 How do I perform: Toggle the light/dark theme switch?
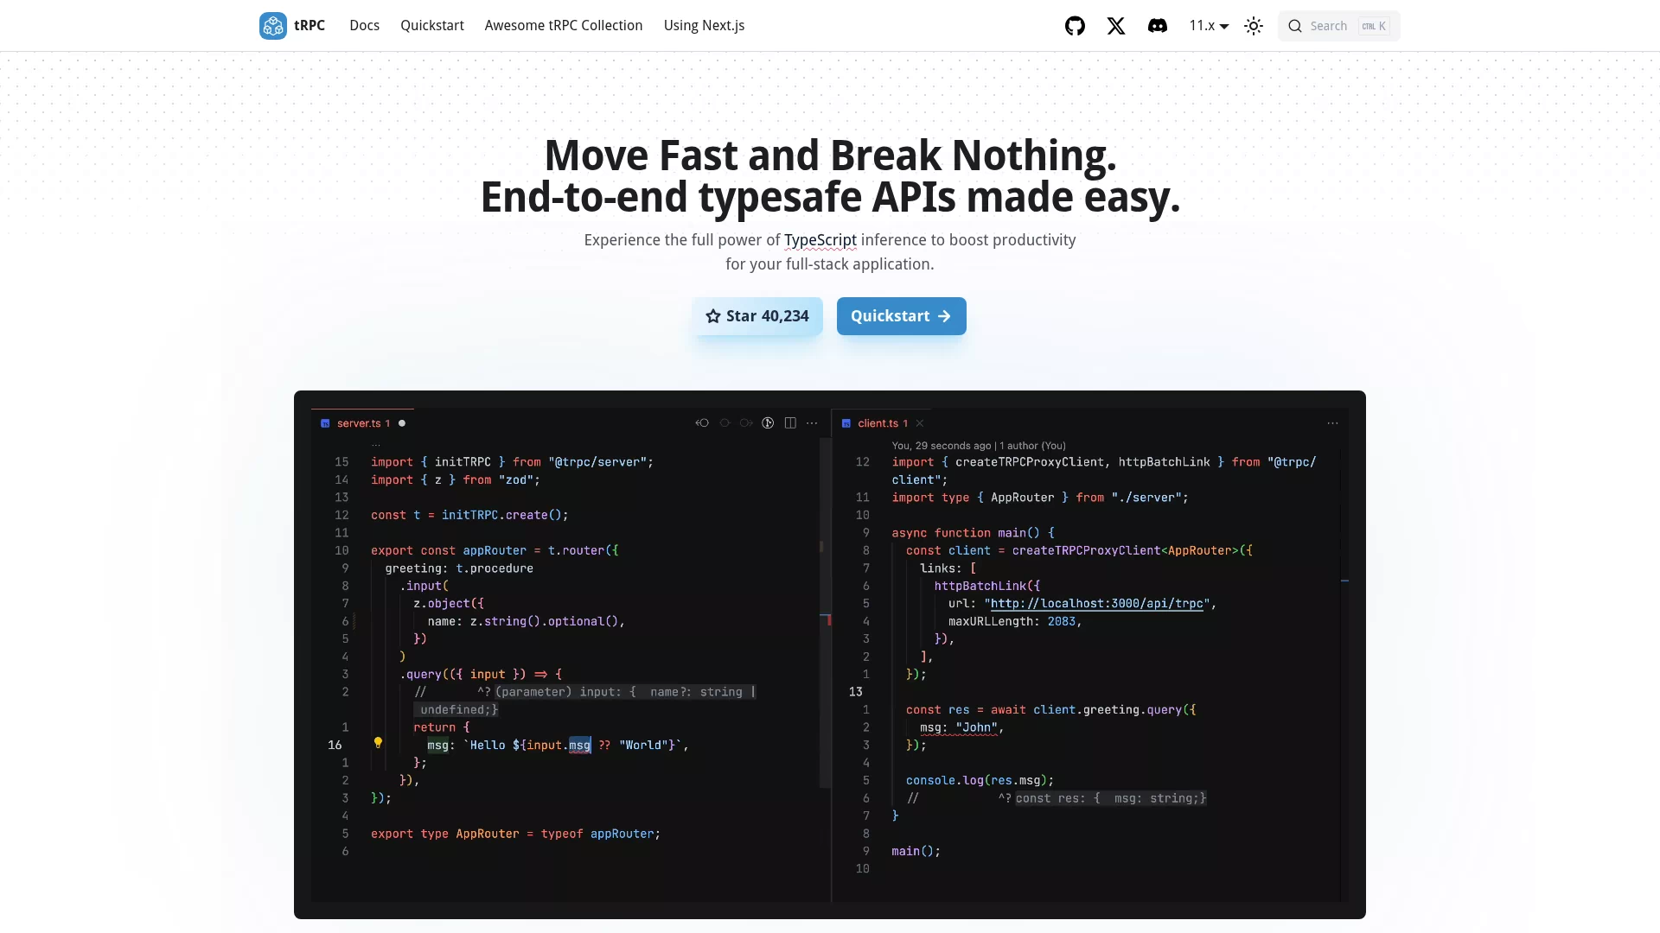(1254, 26)
